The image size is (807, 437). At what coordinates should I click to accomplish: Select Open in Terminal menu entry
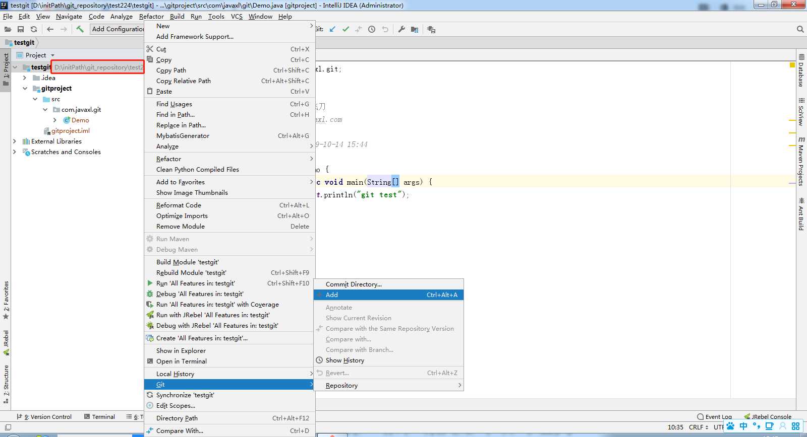point(229,361)
